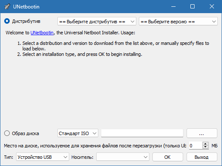Browse for disk image with ... button
222x166 pixels.
[202, 133]
